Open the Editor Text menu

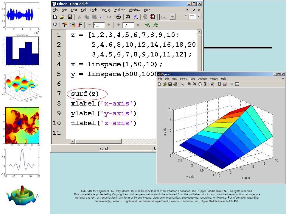(74, 10)
